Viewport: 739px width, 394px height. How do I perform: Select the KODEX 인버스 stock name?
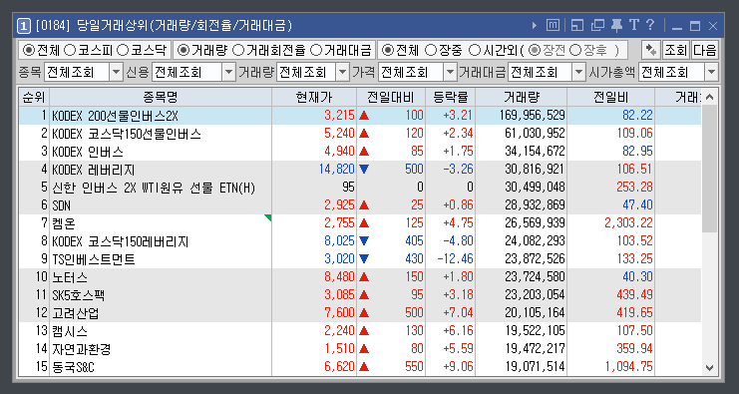[x=88, y=152]
